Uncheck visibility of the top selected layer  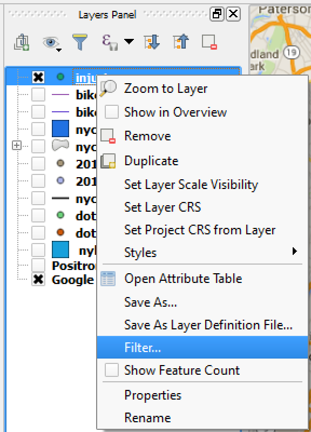38,77
